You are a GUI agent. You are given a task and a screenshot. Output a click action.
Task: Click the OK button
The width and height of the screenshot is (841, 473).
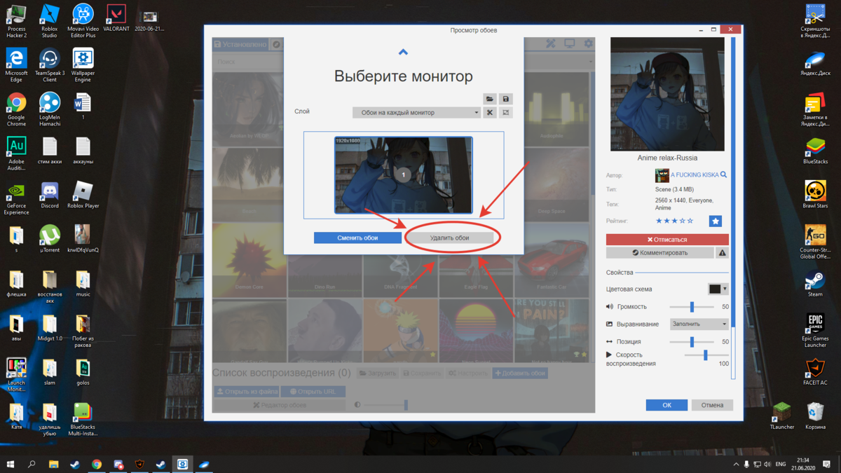[x=666, y=405]
